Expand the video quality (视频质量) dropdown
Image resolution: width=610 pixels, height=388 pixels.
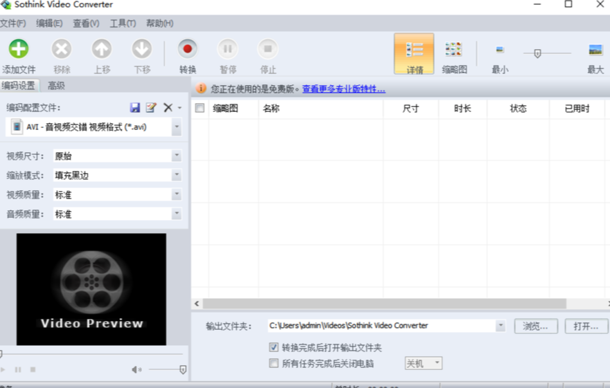pyautogui.click(x=177, y=194)
